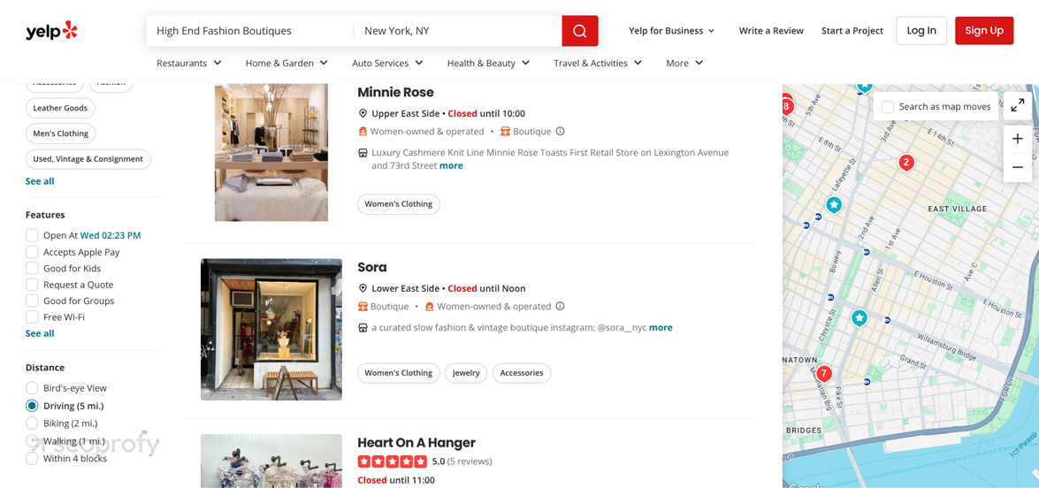
Task: Click See all under category chips
Action: click(x=40, y=180)
